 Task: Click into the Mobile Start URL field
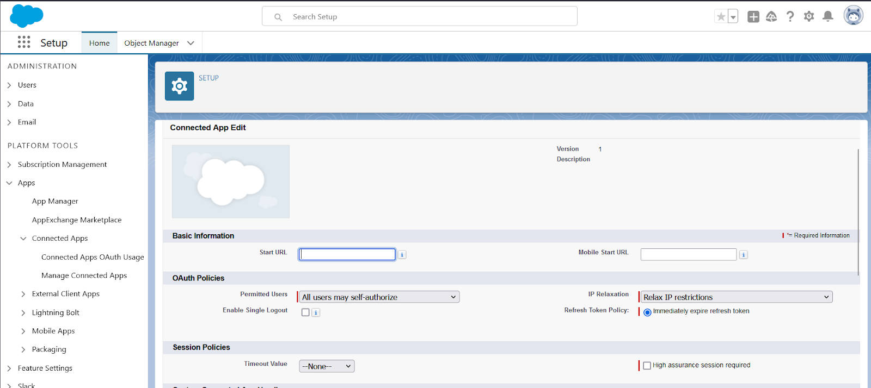[x=689, y=254]
